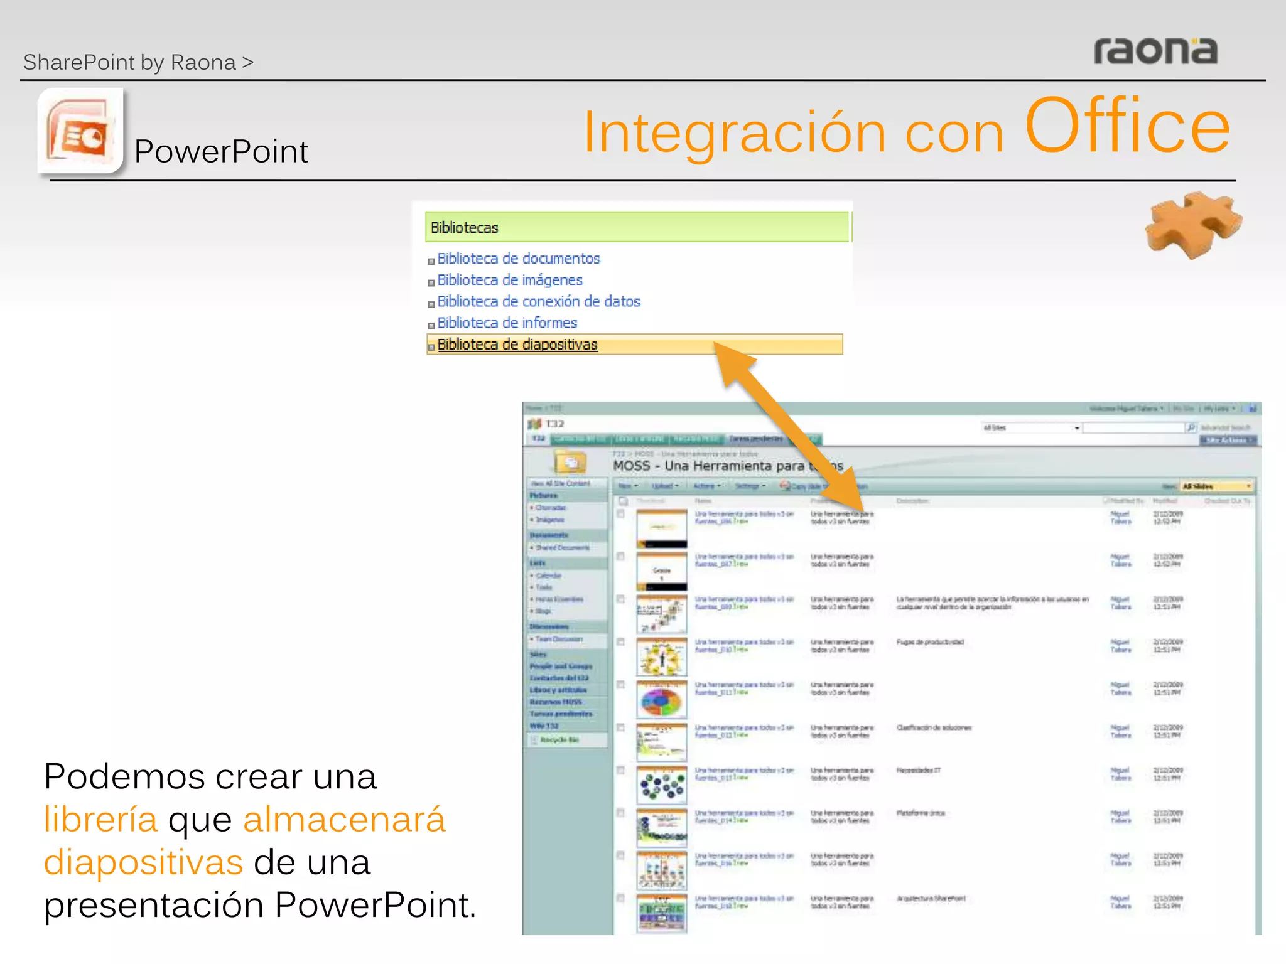1286x964 pixels.
Task: Open Biblioteca de conexión de datos link
Action: pyautogui.click(x=539, y=301)
